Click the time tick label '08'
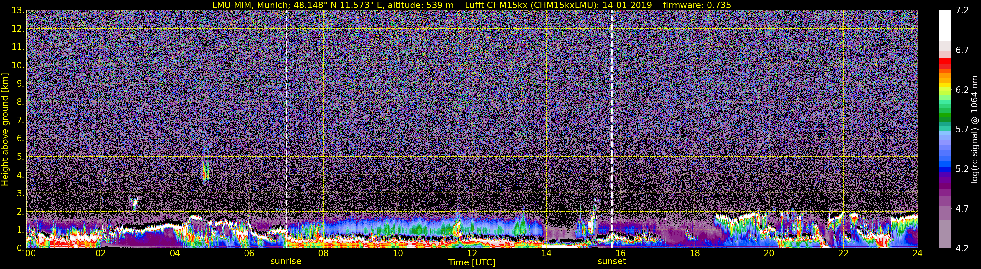Screen dimensions: 981x269 coord(323,253)
